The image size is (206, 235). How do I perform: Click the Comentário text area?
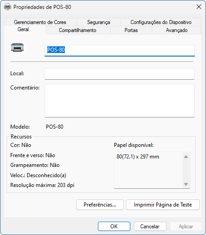point(120,101)
